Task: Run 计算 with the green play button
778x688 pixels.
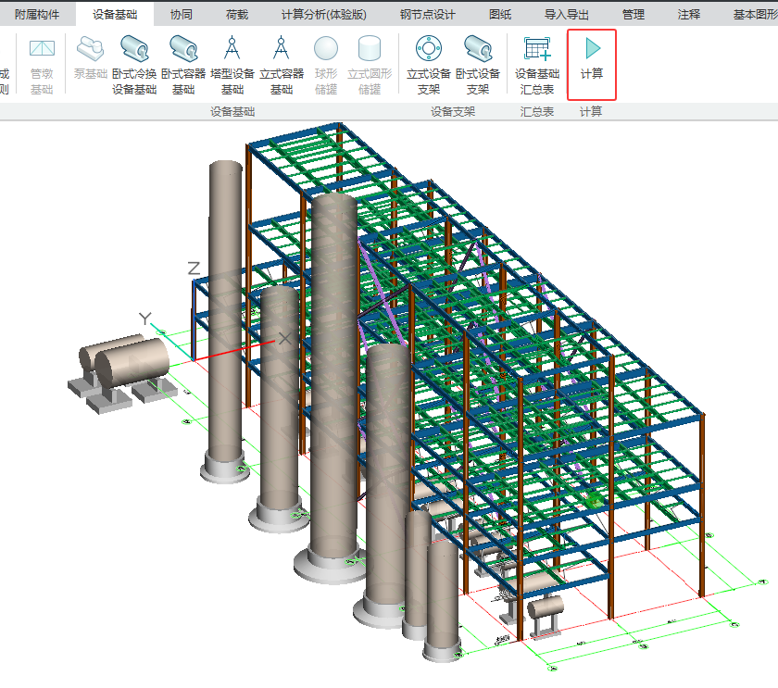Action: (592, 57)
